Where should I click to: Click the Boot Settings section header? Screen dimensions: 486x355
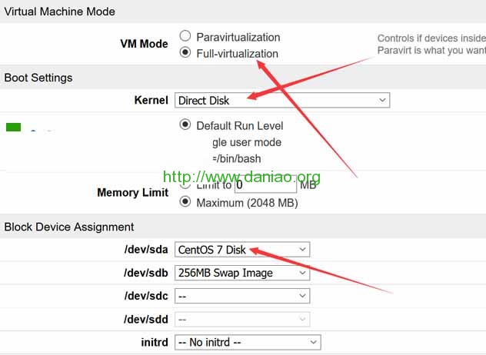point(38,78)
